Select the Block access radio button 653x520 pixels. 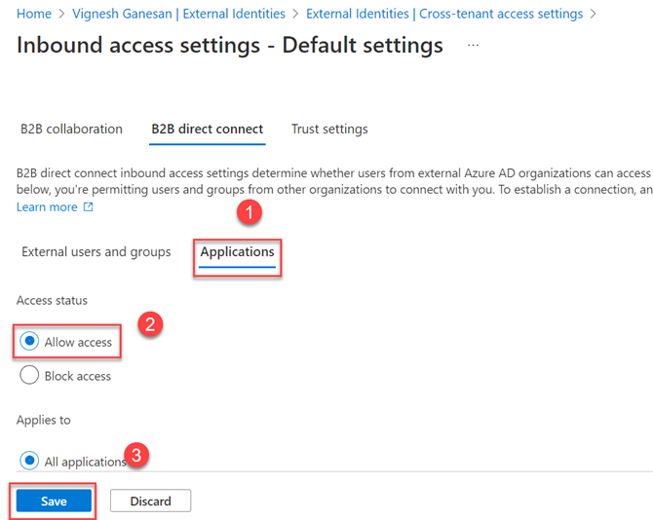tap(30, 376)
